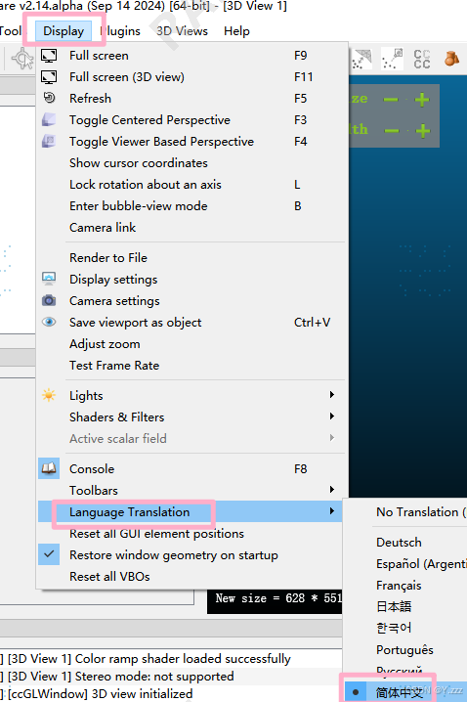Open the Display menu
The width and height of the screenshot is (467, 702).
tap(64, 31)
